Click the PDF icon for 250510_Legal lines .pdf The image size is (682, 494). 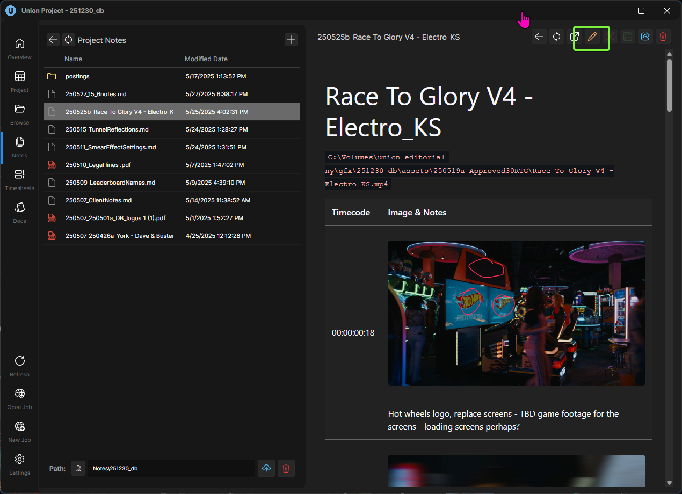click(x=52, y=165)
